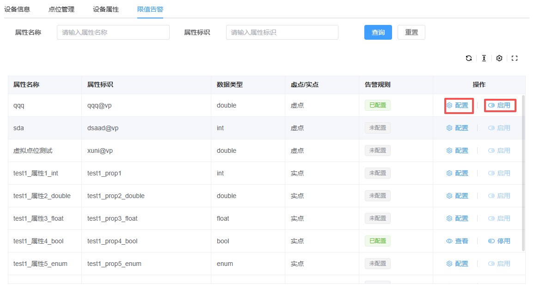Click the 已配置 tag in qqq row
Image resolution: width=540 pixels, height=289 pixels.
(x=378, y=105)
